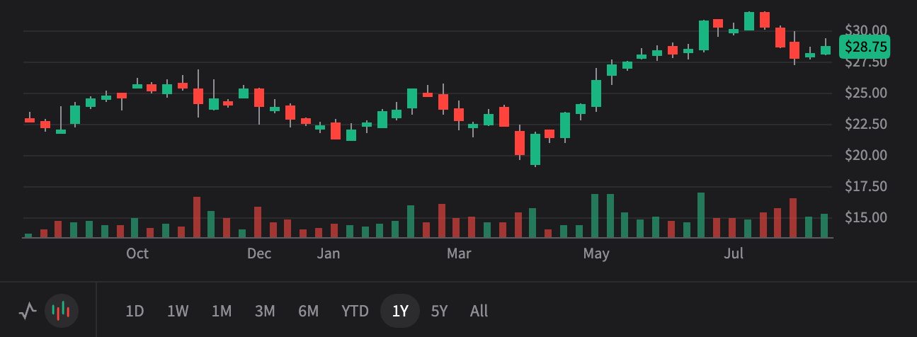
Task: Select the 1D time range
Action: click(135, 311)
